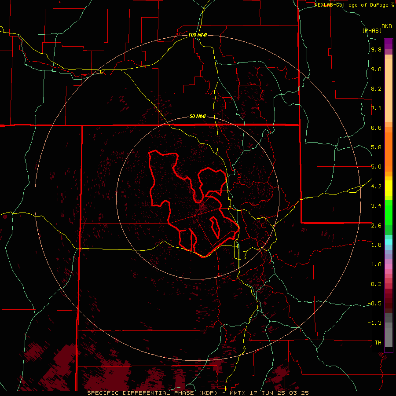Click the -1.3 value on the color scale
Screen dimensions: 396x396
coord(374,323)
